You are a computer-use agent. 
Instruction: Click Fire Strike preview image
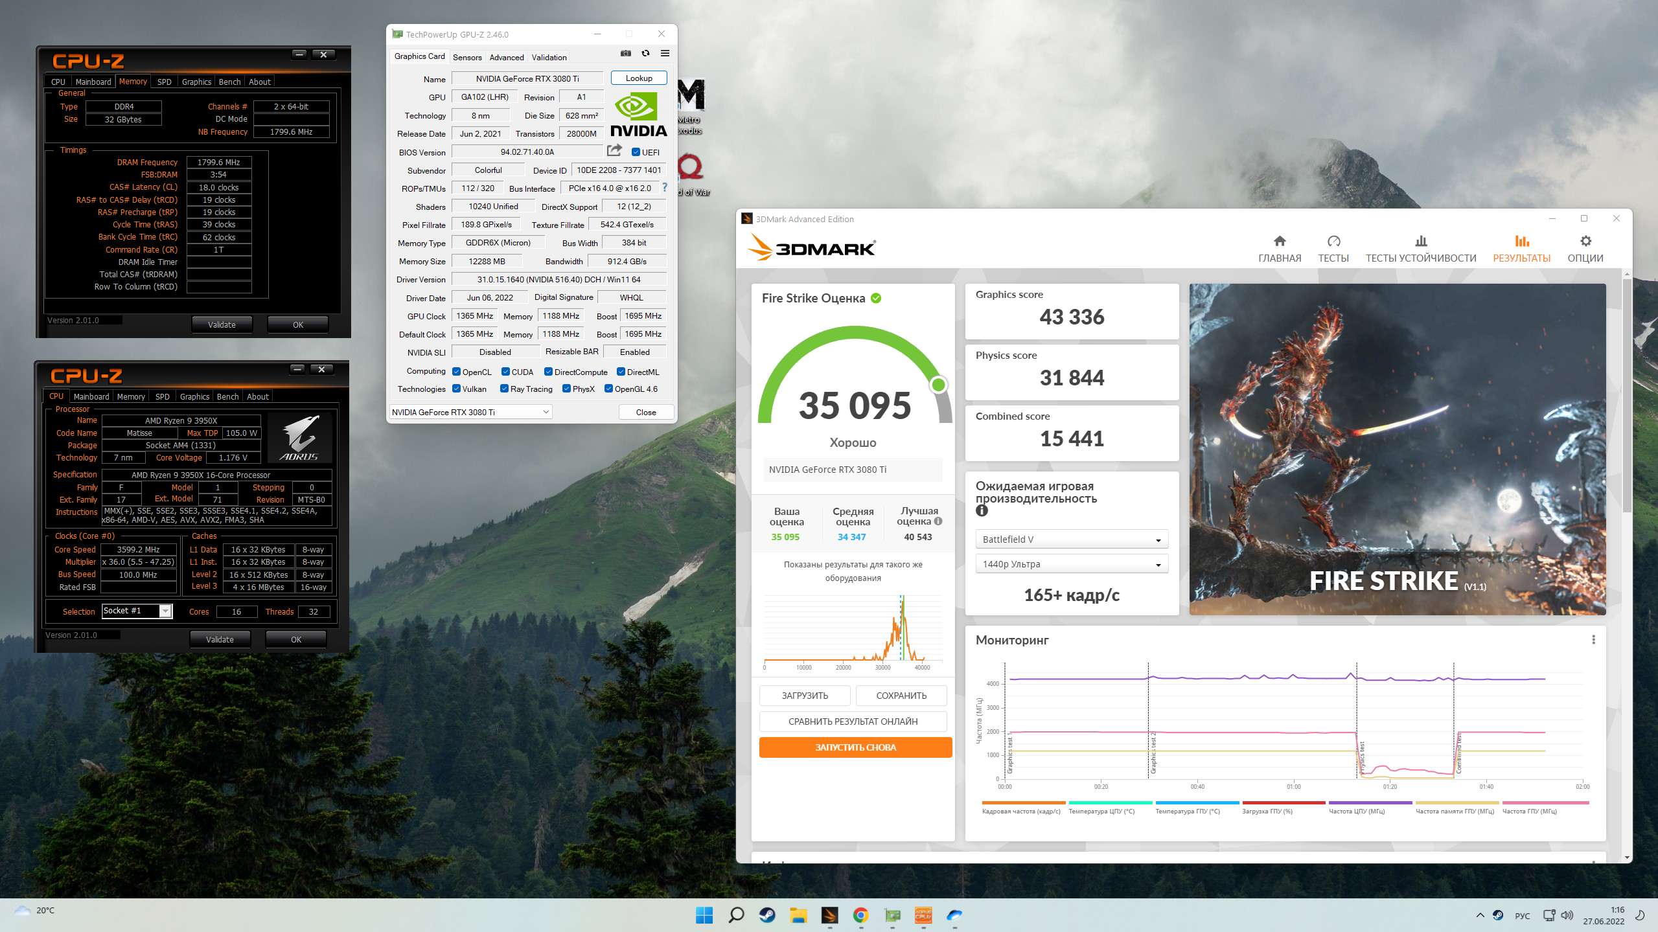click(x=1398, y=449)
